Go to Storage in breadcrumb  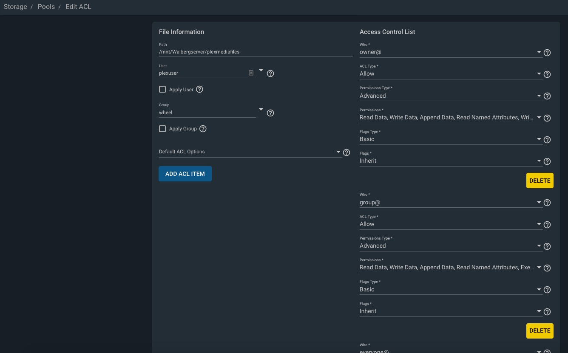[x=15, y=7]
